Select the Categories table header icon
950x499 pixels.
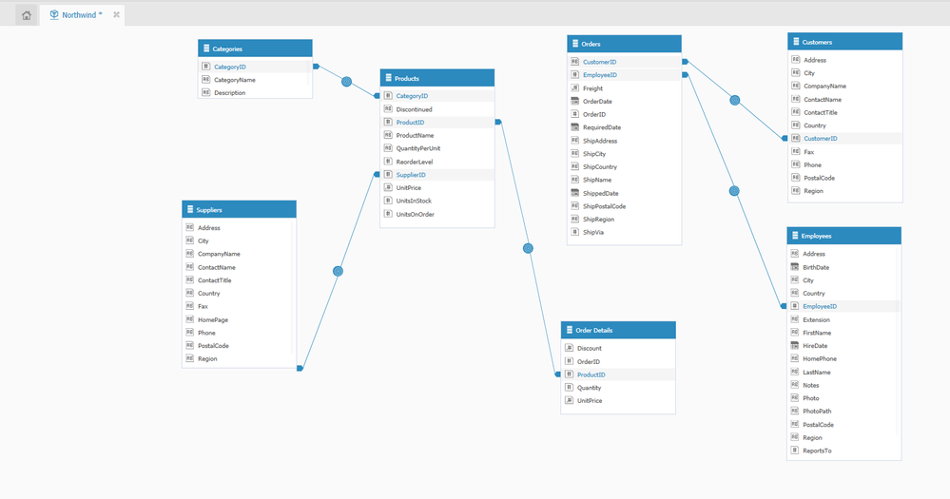click(x=206, y=48)
